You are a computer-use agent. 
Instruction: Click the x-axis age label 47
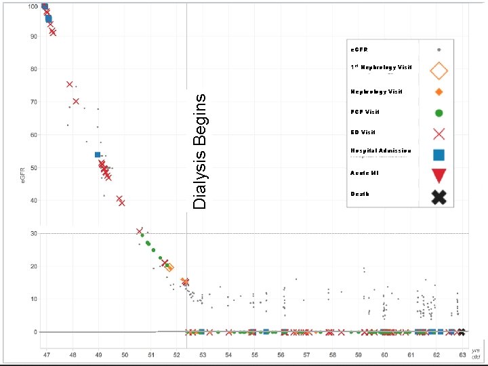[x=46, y=355]
